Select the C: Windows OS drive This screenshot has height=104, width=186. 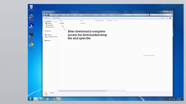pyautogui.click(x=51, y=37)
